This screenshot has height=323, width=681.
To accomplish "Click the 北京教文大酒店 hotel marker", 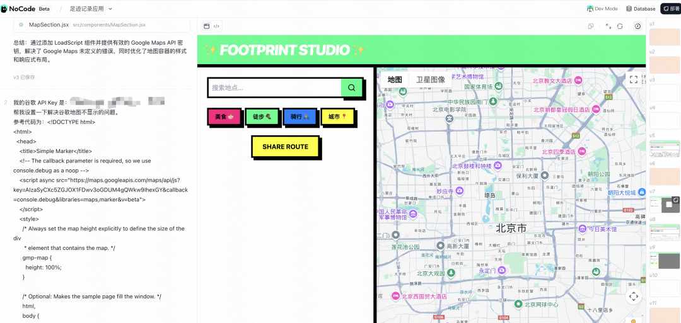I will coord(578,81).
